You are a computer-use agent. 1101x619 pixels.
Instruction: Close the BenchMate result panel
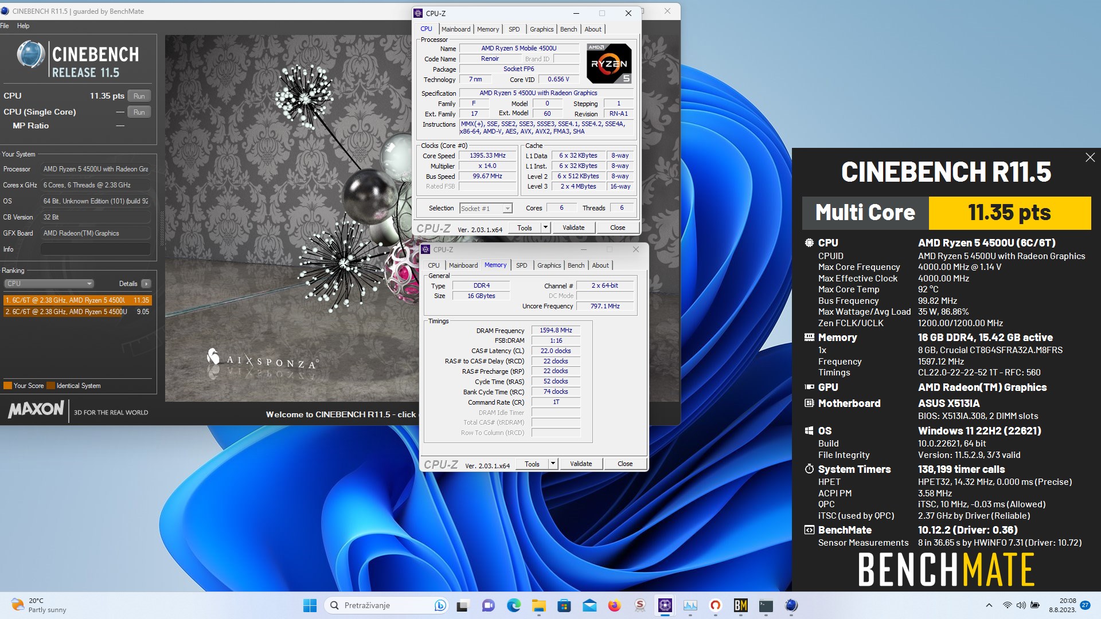coord(1090,157)
